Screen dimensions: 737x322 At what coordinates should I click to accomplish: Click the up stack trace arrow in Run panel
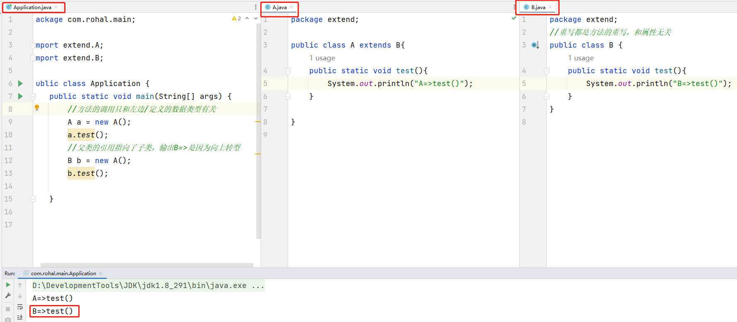20,285
